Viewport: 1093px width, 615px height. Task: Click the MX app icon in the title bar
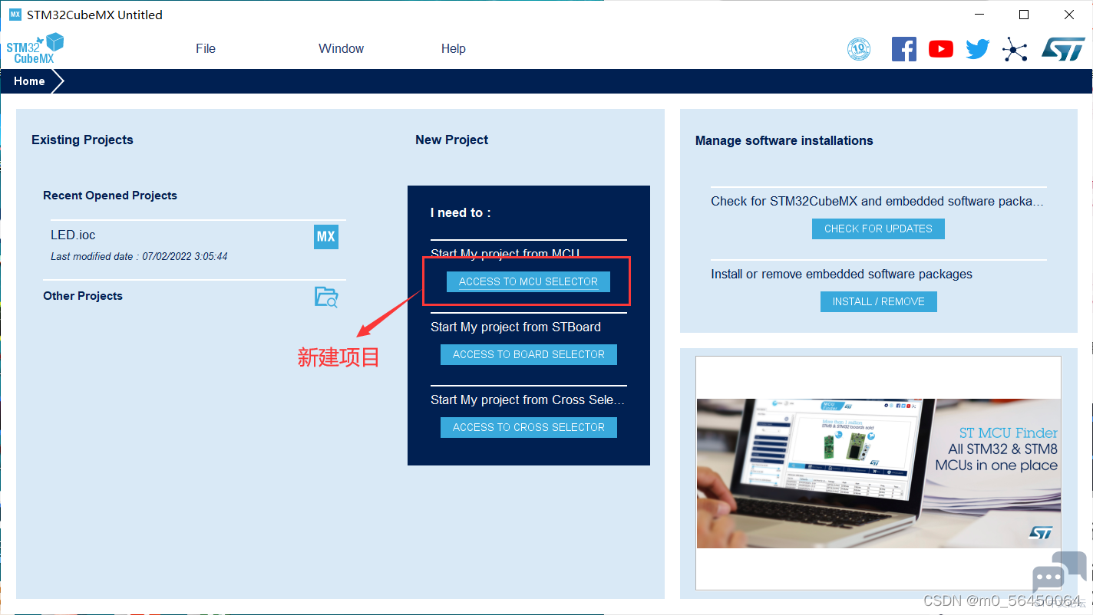(15, 15)
